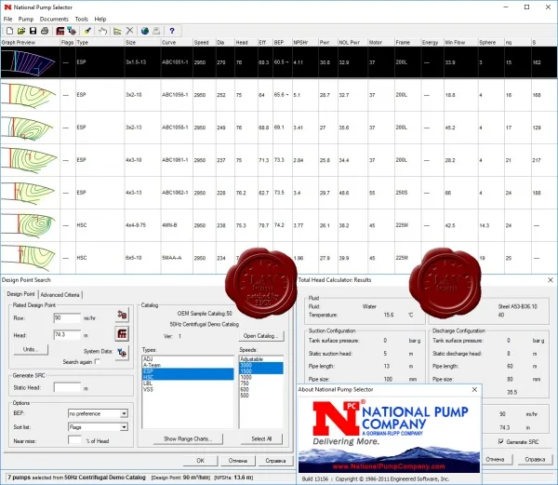This screenshot has width=558, height=485.
Task: Click the Print toolbar icon
Action: pos(45,31)
